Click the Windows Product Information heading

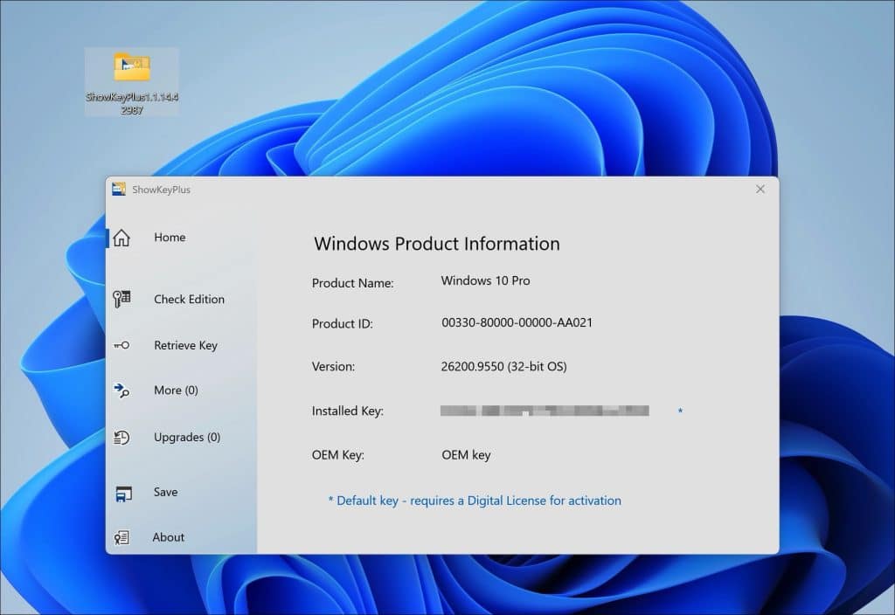(437, 244)
